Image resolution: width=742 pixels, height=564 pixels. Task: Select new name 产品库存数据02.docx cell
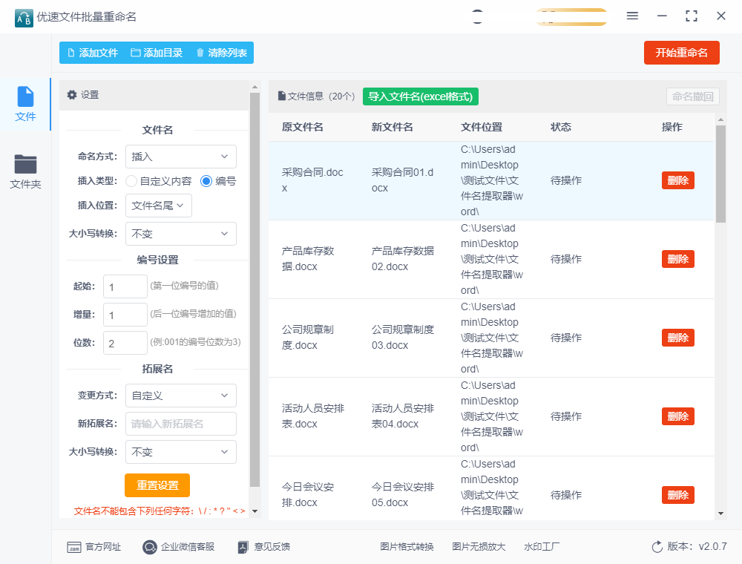(403, 259)
